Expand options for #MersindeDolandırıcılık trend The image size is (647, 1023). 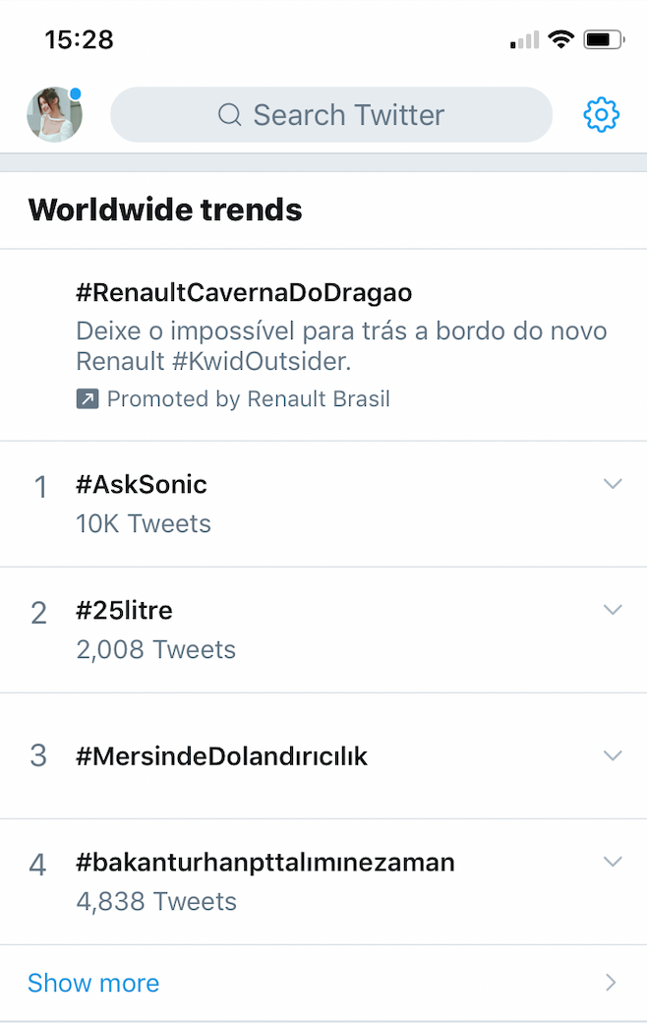613,755
